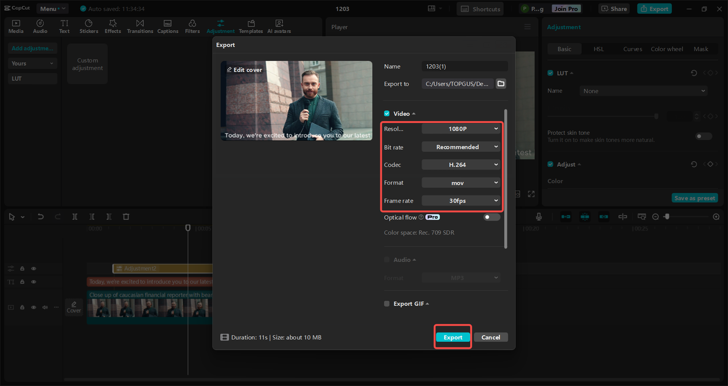Hide the text caption track with eye icon
This screenshot has width=728, height=386.
[34, 282]
